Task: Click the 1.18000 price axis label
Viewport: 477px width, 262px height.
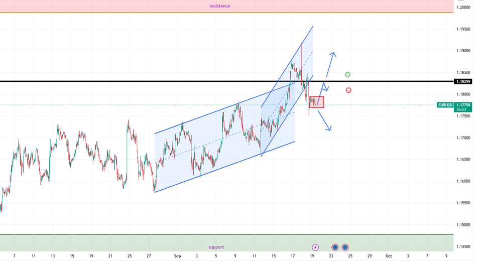Action: pyautogui.click(x=463, y=94)
